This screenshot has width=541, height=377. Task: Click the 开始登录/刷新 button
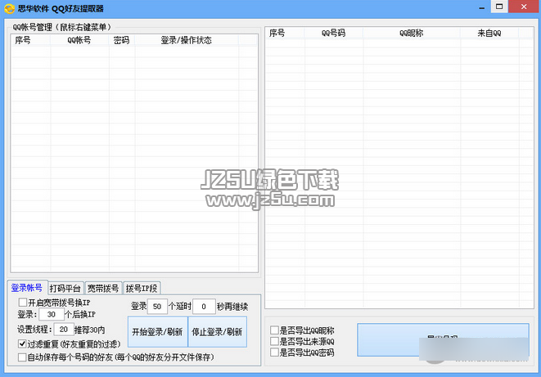[x=158, y=332]
